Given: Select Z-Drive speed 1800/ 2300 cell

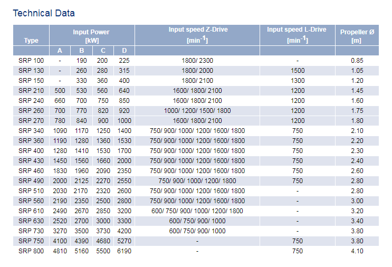Looking at the screenshot, I should tap(197, 61).
